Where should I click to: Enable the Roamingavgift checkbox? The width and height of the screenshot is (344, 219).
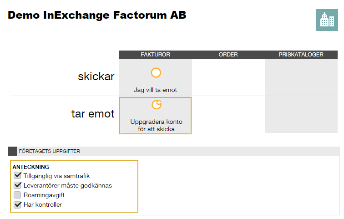click(x=17, y=195)
